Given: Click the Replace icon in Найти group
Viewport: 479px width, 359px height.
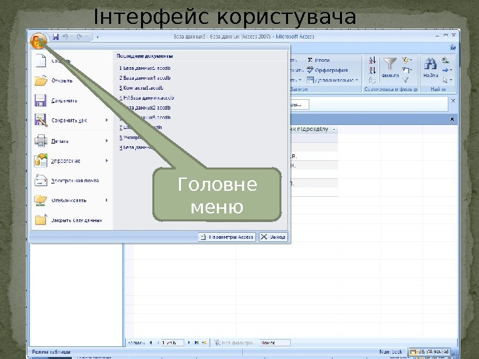Looking at the screenshot, I should pos(445,60).
